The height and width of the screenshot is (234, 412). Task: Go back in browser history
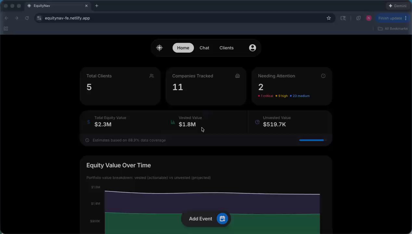coord(6,18)
